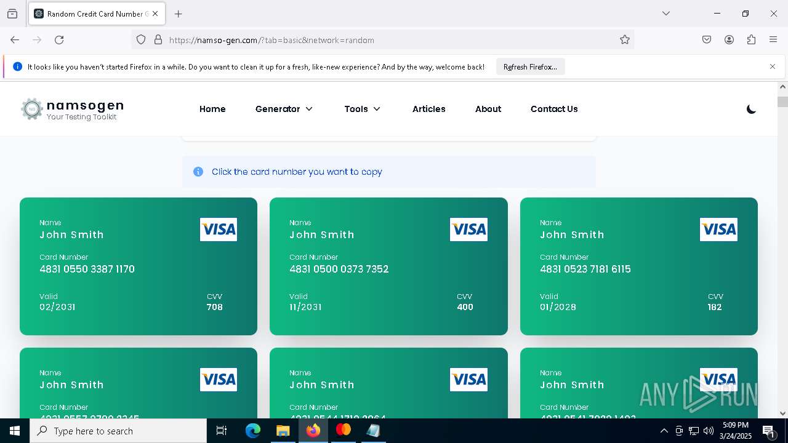This screenshot has width=788, height=443.
Task: Click the site padlock icon
Action: pos(158,40)
